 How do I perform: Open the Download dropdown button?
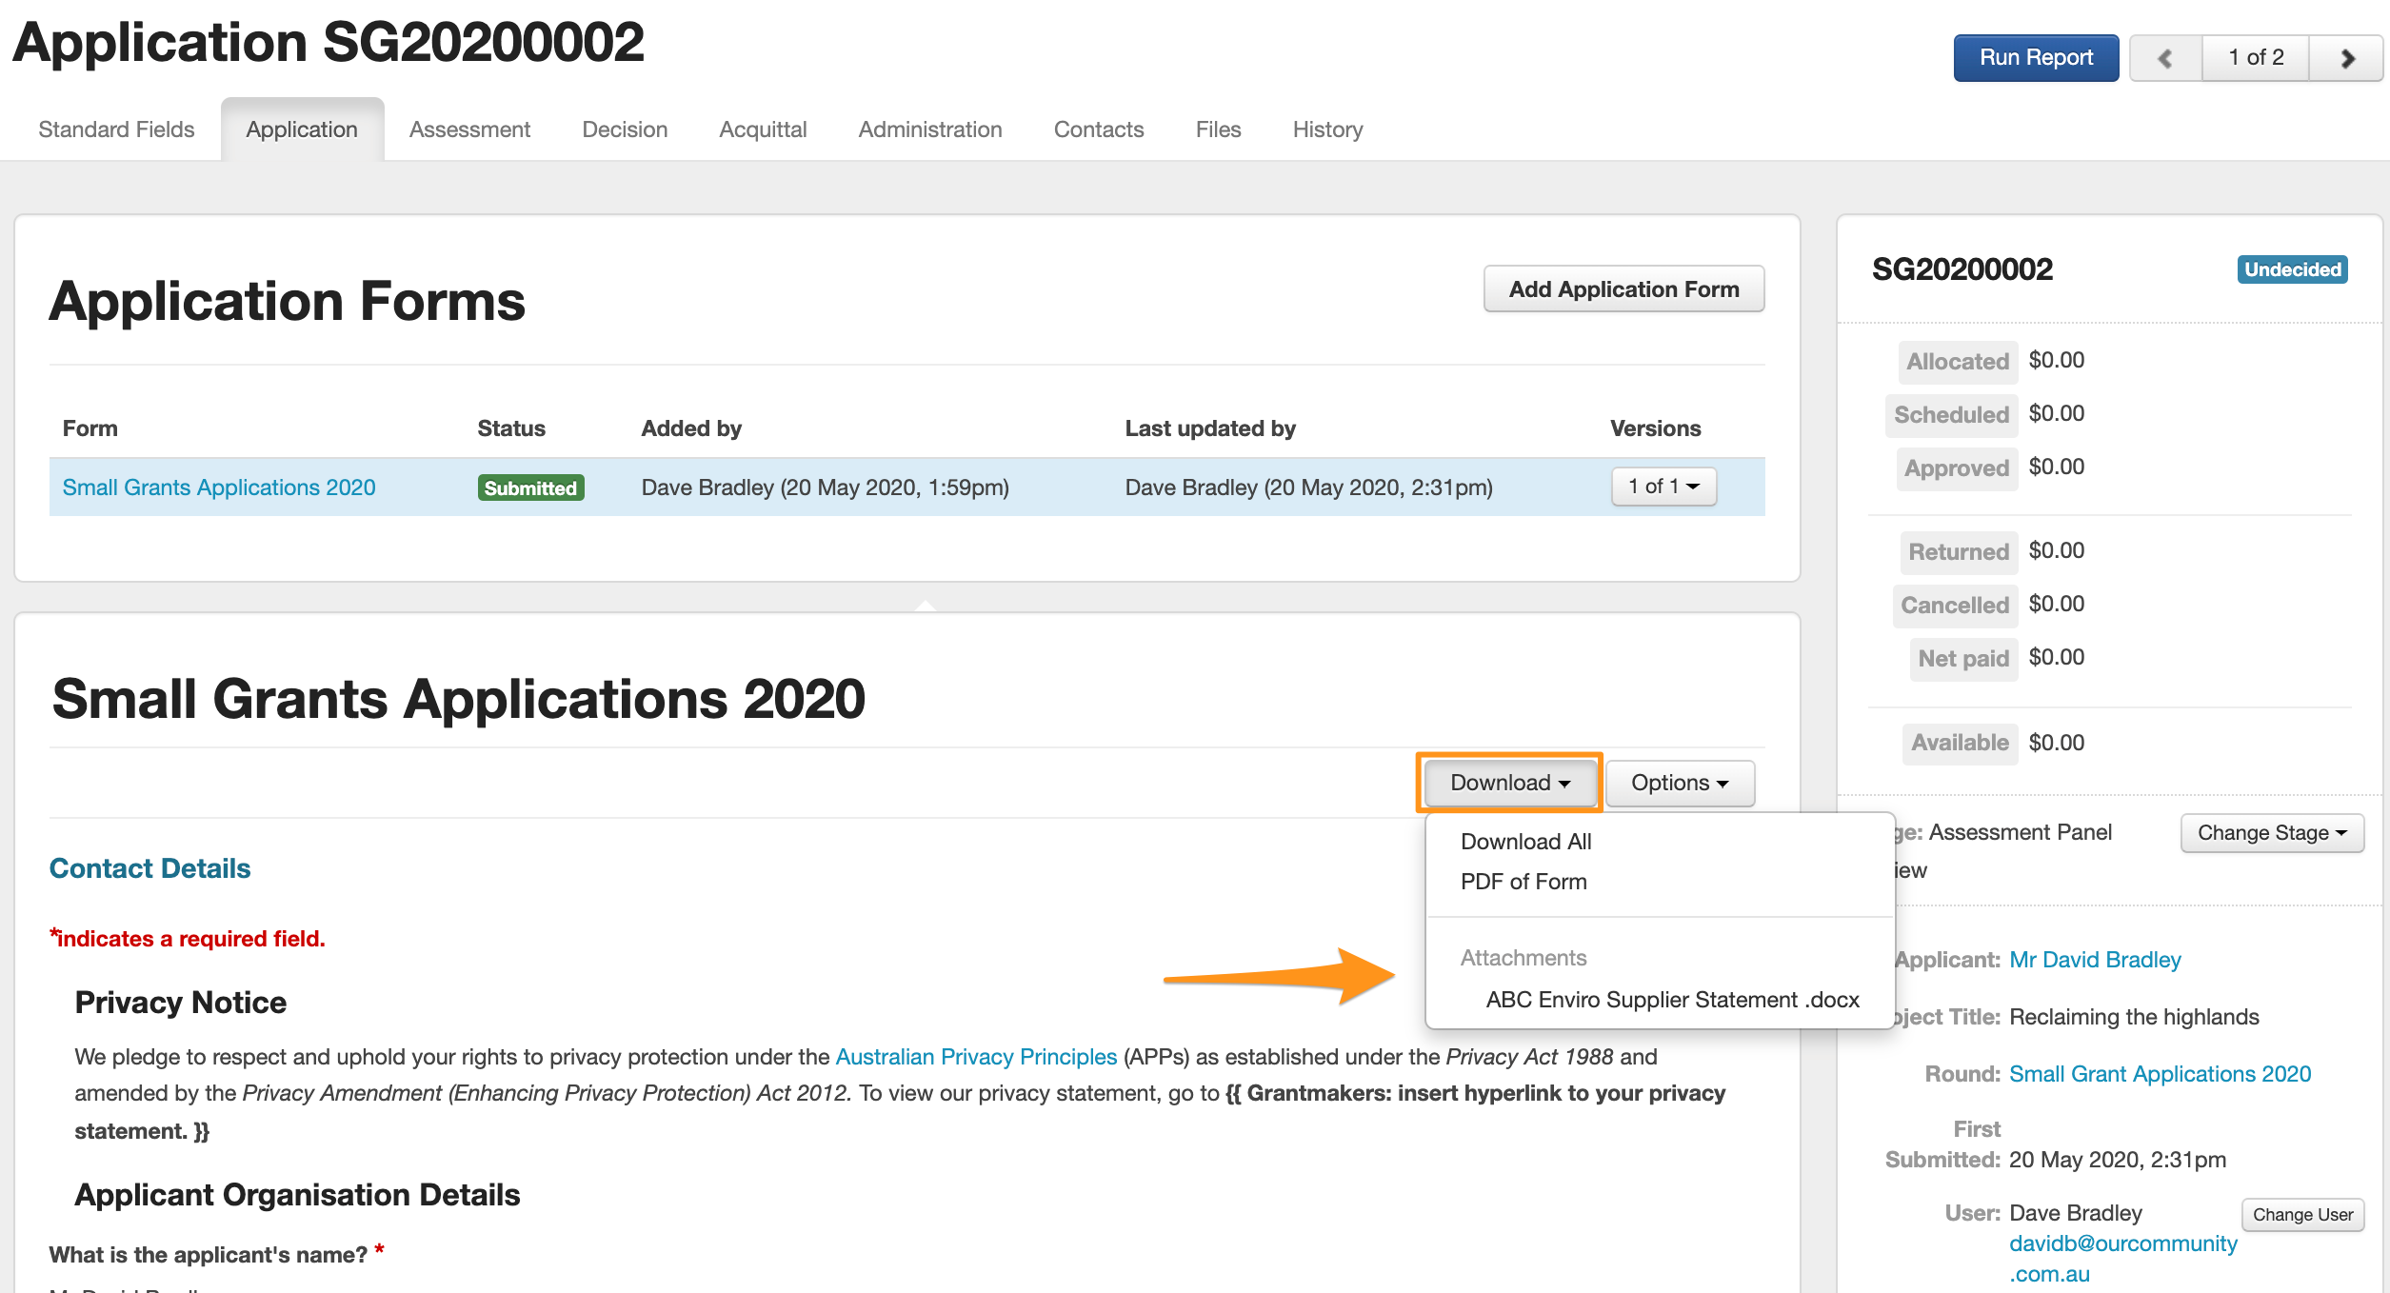pyautogui.click(x=1509, y=783)
